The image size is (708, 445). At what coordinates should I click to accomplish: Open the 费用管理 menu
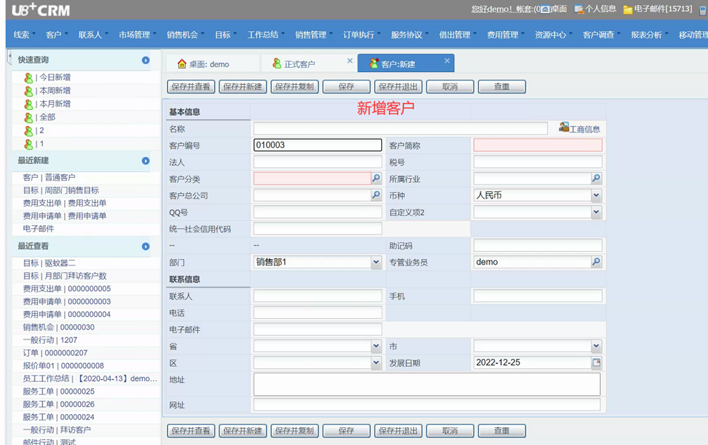pos(506,35)
